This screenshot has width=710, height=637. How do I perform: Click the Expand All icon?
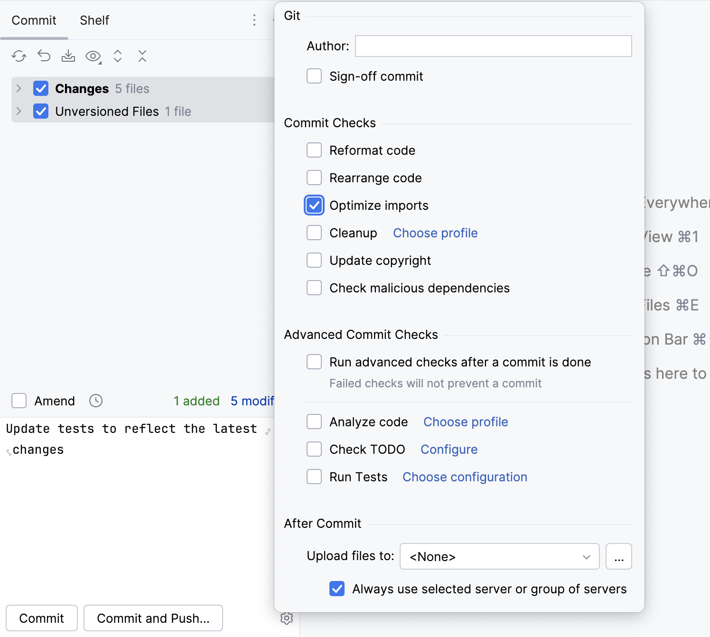[x=117, y=56]
